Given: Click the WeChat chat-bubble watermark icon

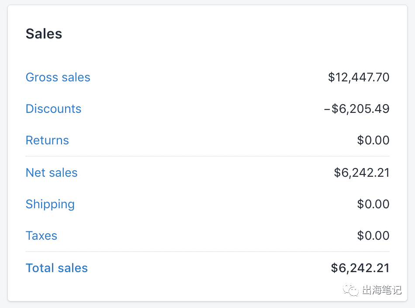Looking at the screenshot, I should tap(351, 290).
